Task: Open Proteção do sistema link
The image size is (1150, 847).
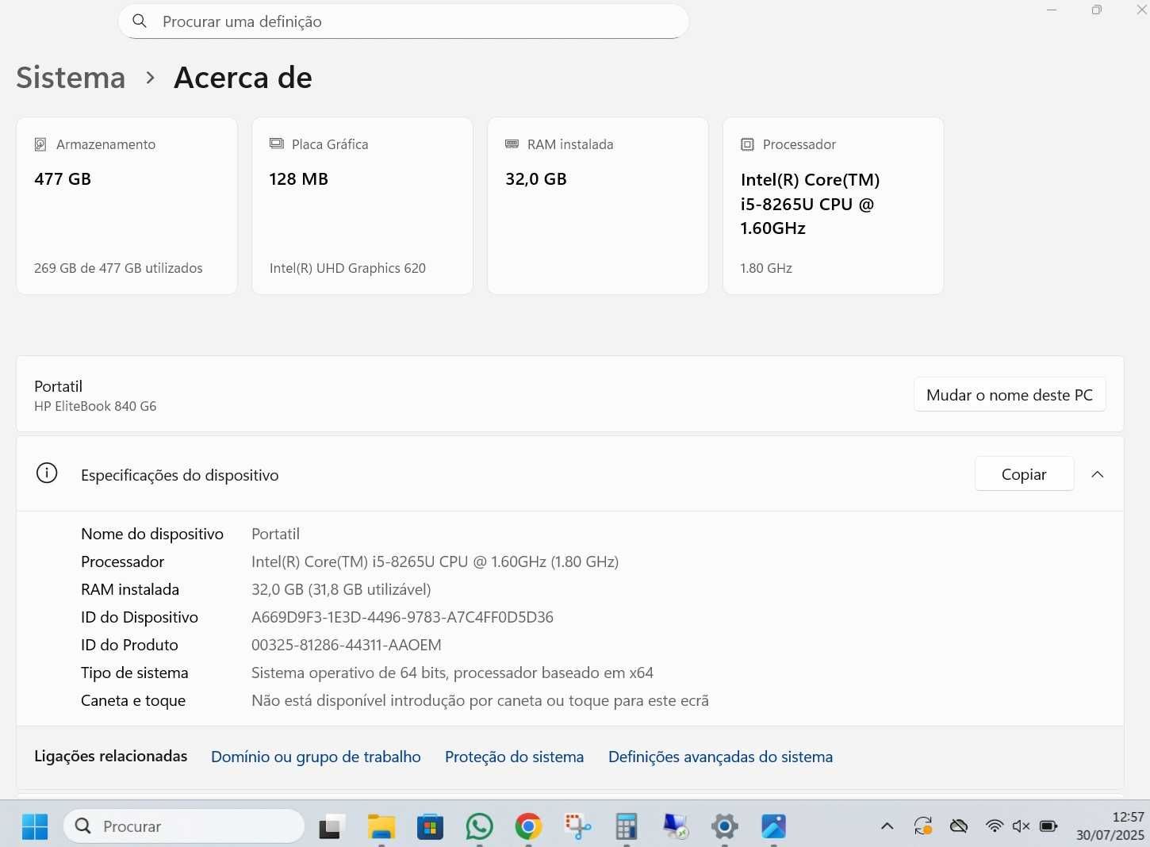Action: pyautogui.click(x=514, y=757)
